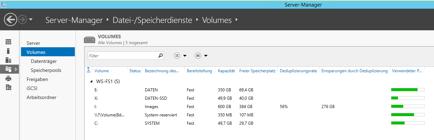Click Server-Manager in the breadcrumb
The height and width of the screenshot is (140, 434).
pos(74,20)
